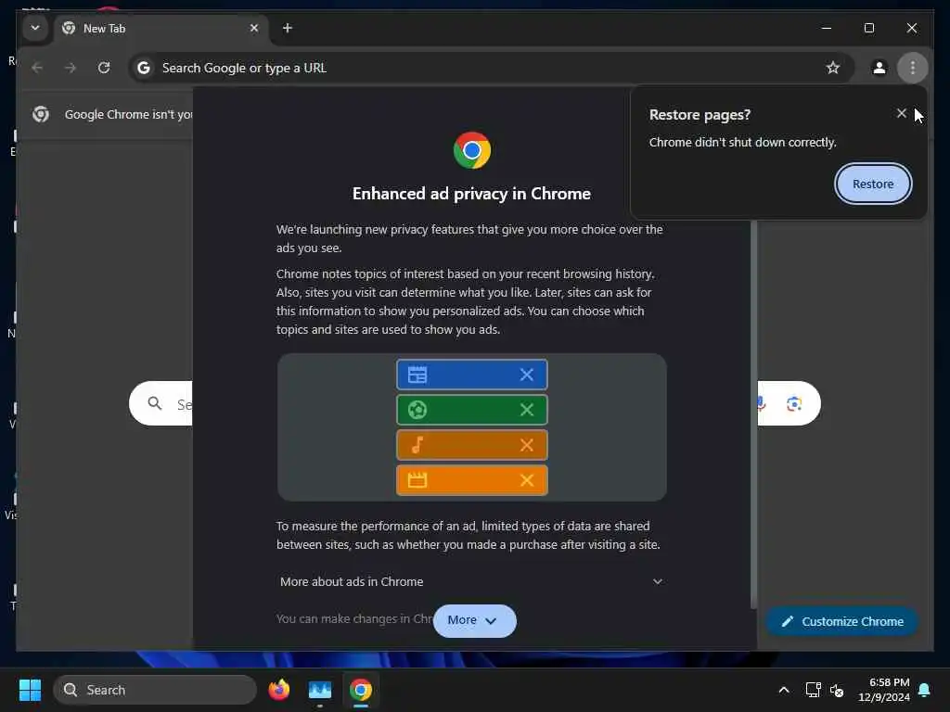Open the Windows Start menu
950x712 pixels.
click(30, 690)
